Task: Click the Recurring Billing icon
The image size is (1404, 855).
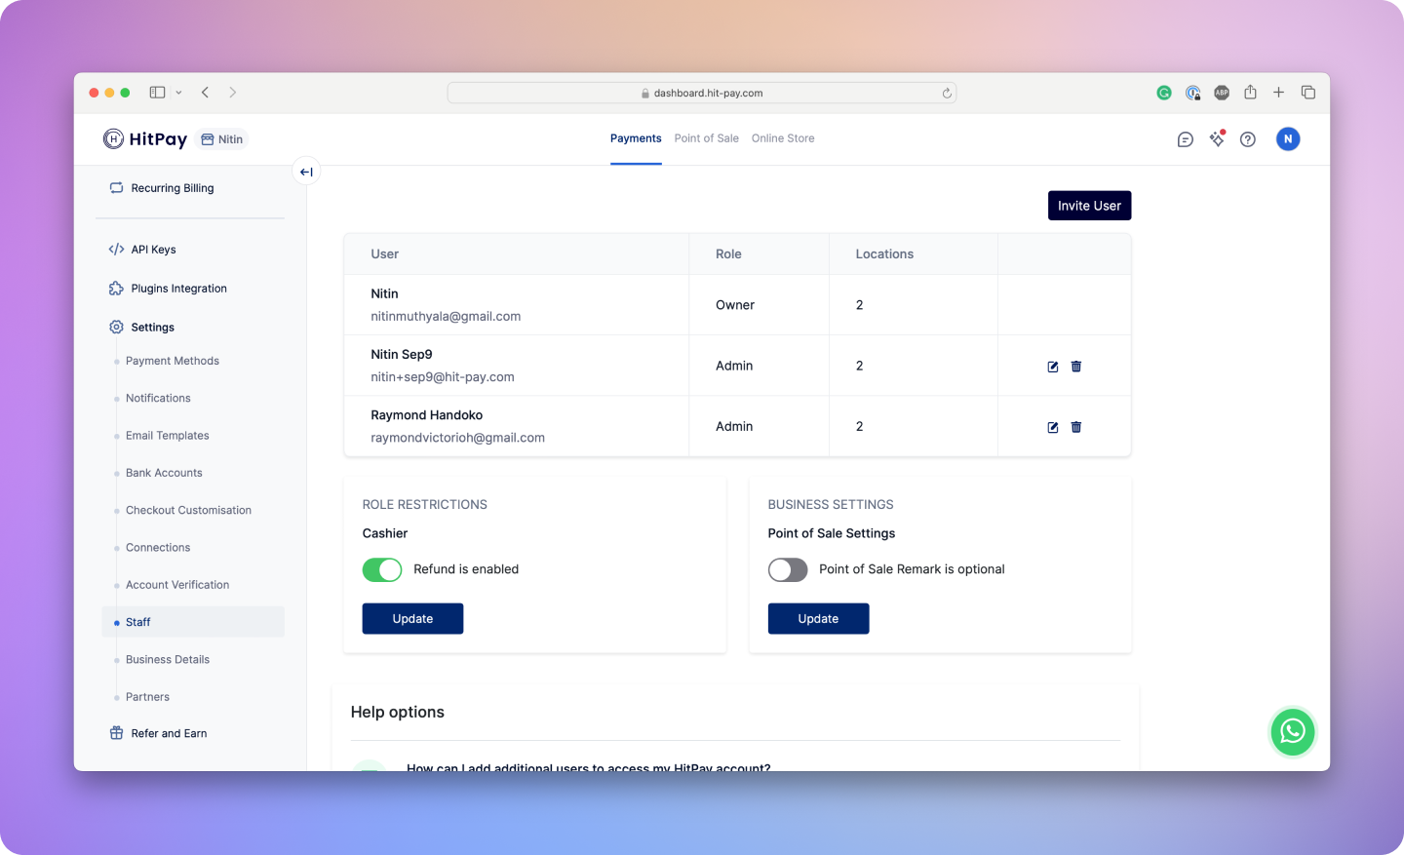Action: point(116,188)
